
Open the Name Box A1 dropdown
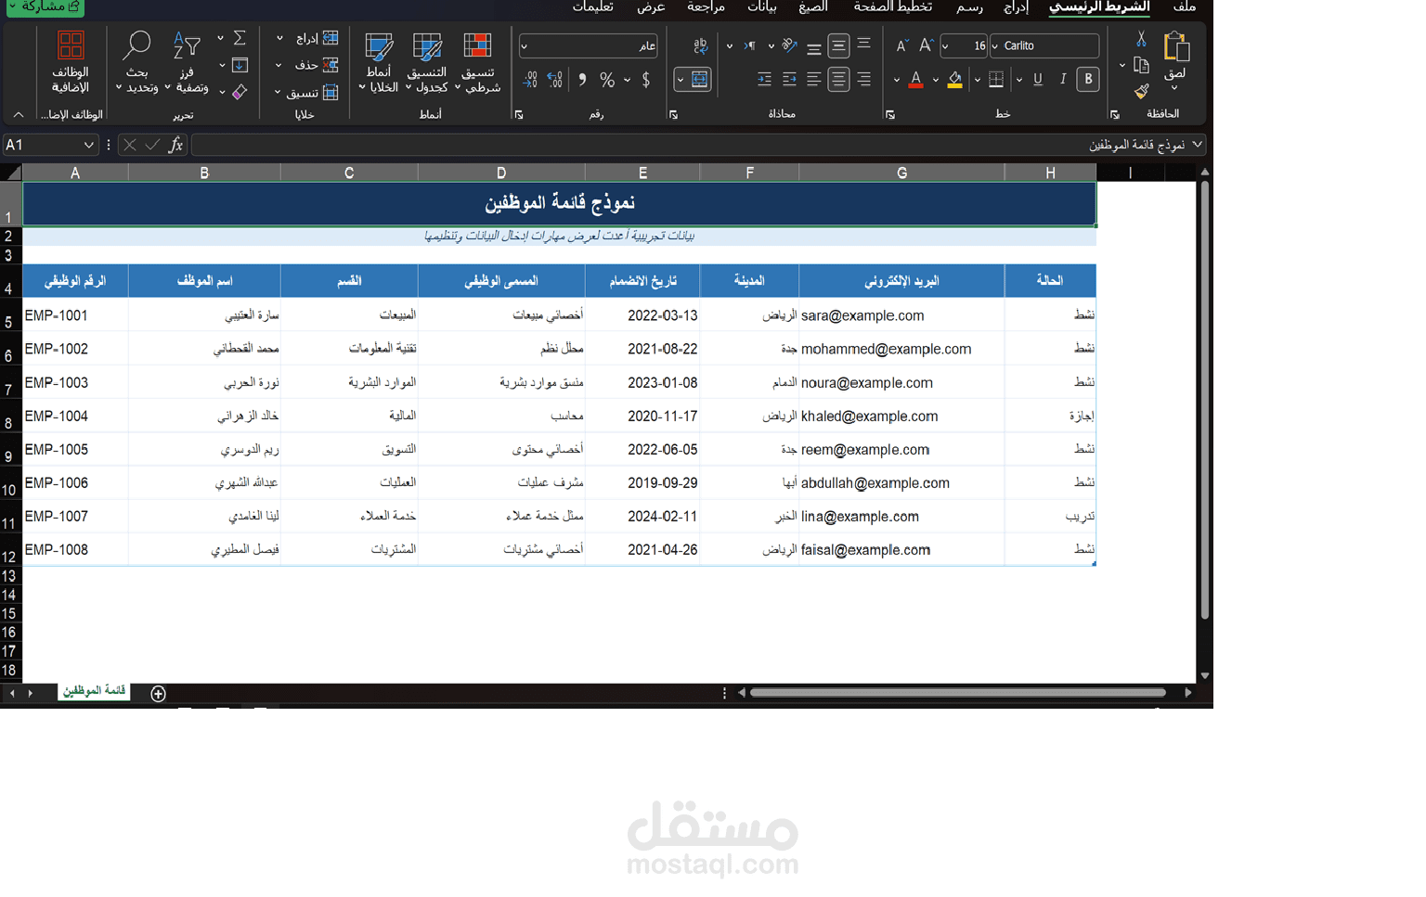click(88, 145)
